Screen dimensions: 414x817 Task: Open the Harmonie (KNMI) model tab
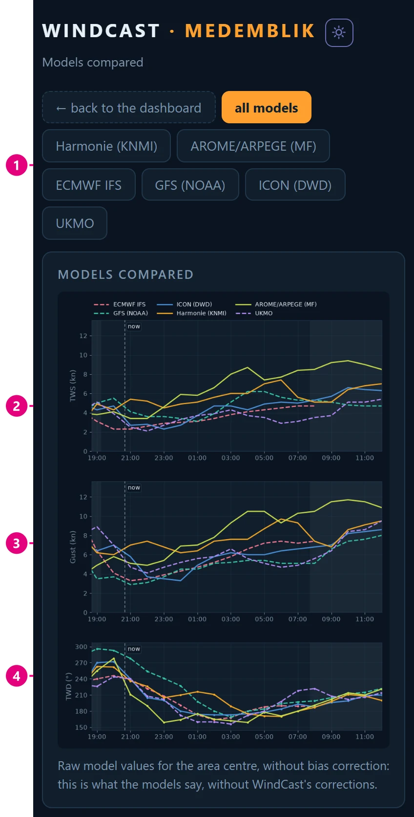pos(106,146)
